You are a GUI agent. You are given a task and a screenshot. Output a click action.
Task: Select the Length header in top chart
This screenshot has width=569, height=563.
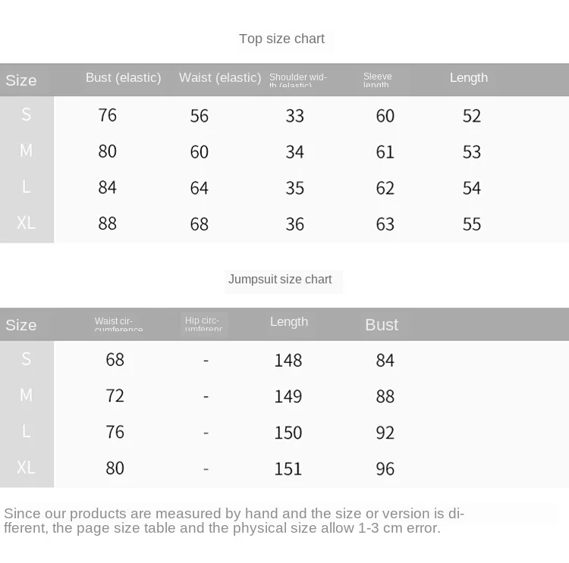click(469, 77)
